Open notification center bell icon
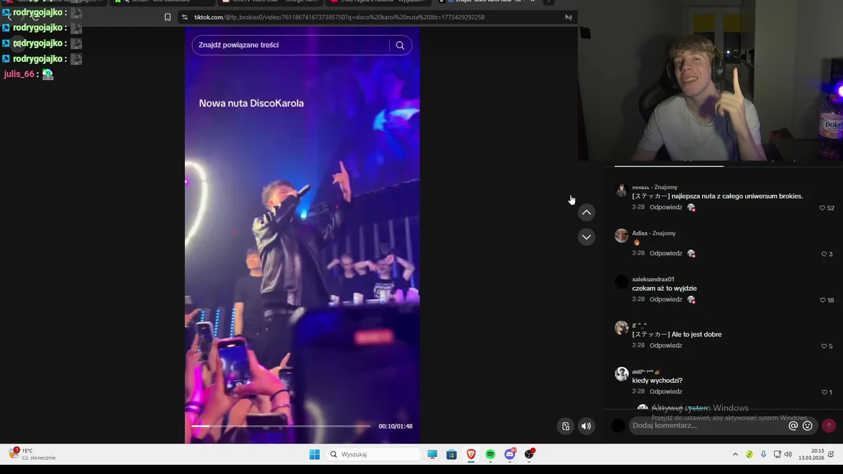The width and height of the screenshot is (843, 474). click(831, 454)
